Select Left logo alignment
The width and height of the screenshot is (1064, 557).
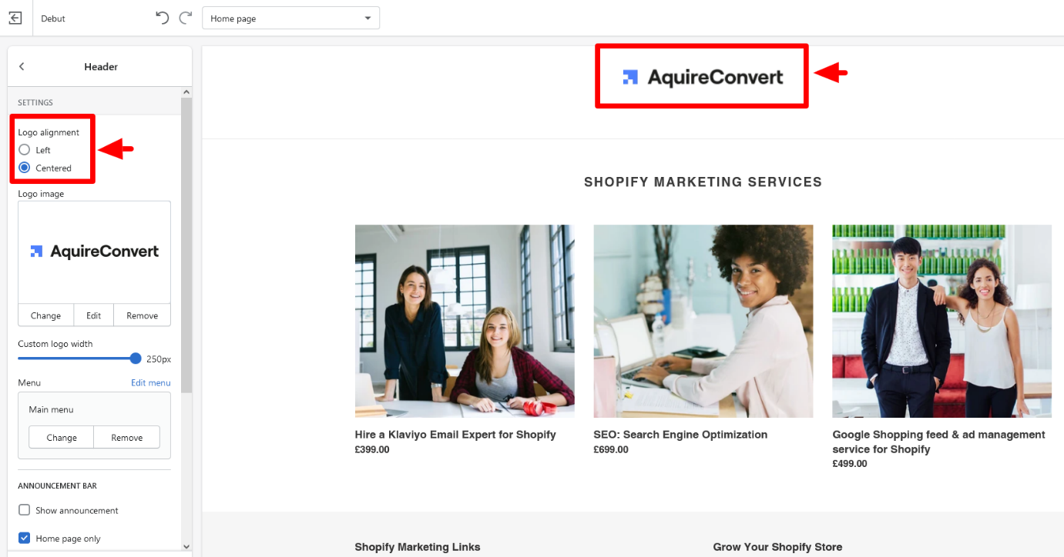(x=25, y=150)
